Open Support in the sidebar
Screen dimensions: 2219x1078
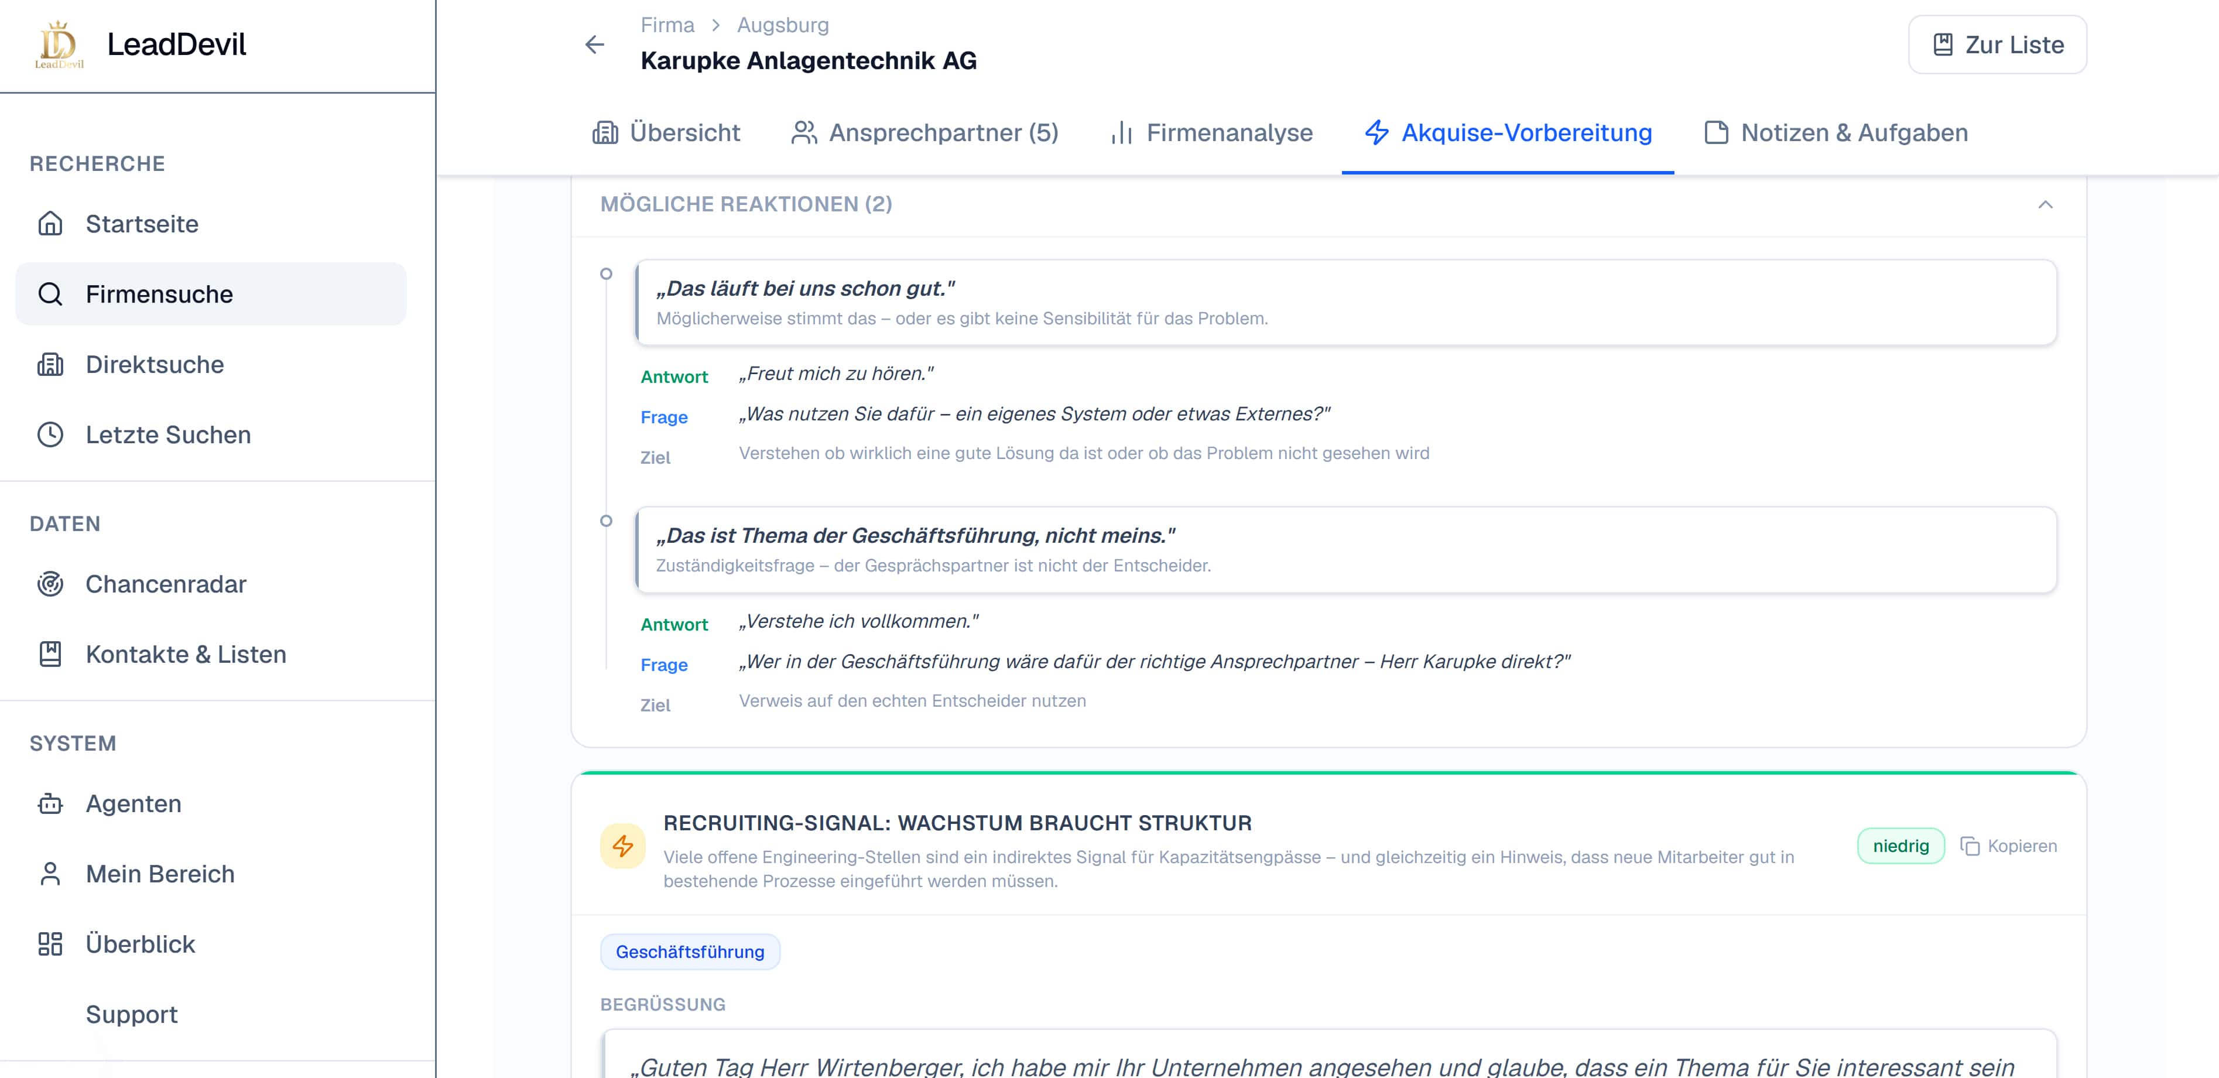coord(211,1014)
